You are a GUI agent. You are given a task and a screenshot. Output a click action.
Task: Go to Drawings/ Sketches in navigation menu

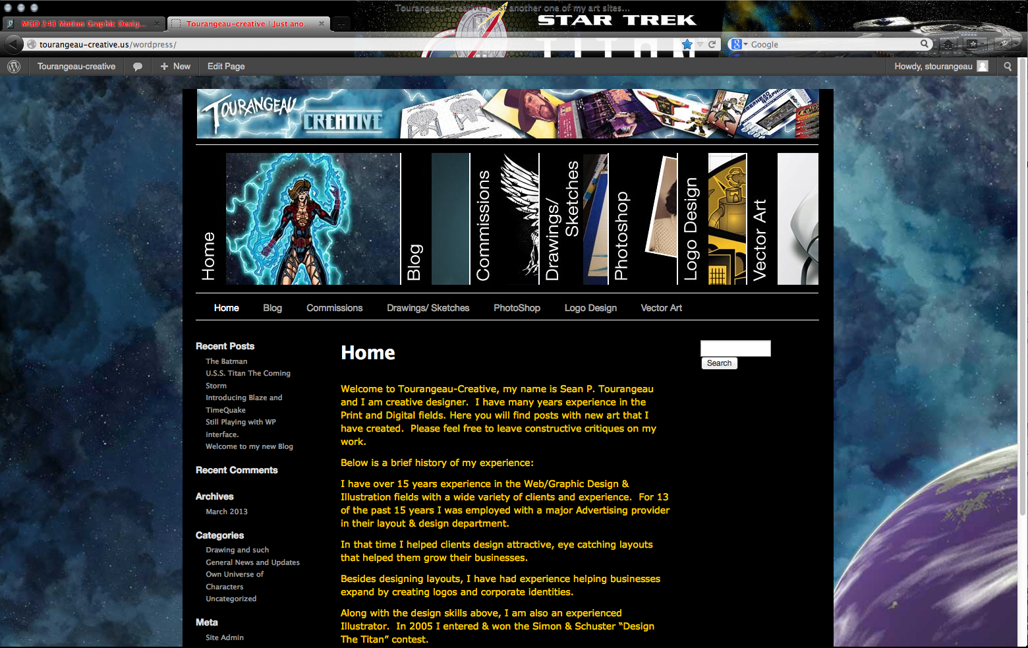[428, 308]
